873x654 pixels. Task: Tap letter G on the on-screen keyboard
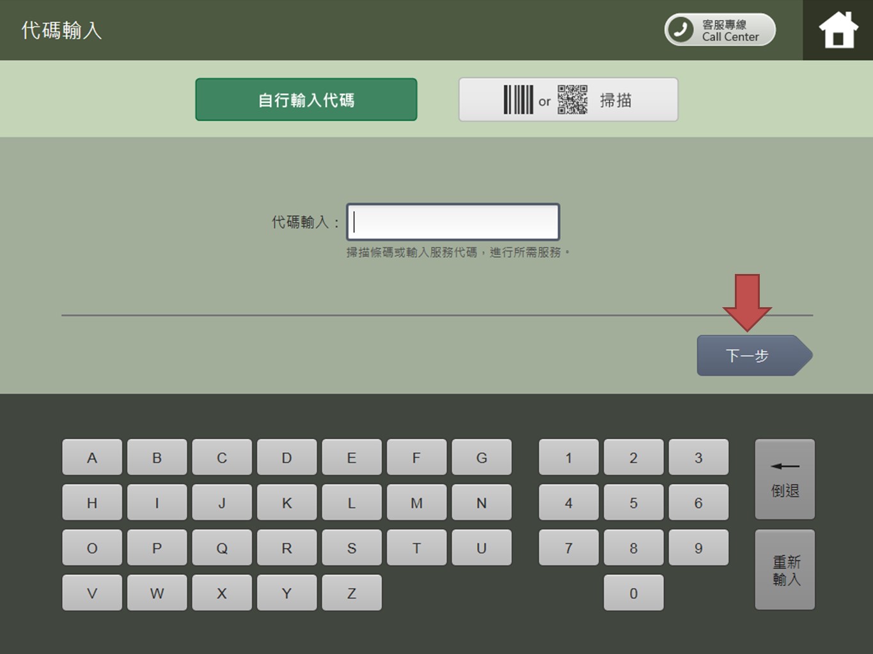[x=481, y=457]
